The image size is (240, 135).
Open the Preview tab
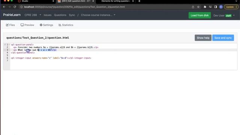point(27,25)
